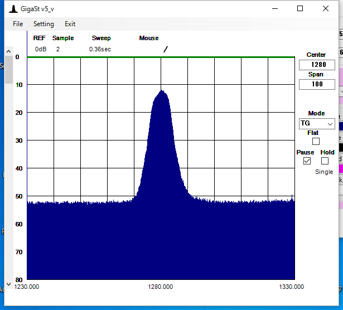Click the Exit menu item

tap(70, 24)
